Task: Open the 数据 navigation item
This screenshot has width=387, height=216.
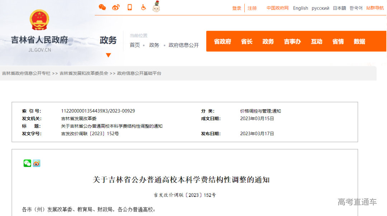Action: pyautogui.click(x=359, y=41)
